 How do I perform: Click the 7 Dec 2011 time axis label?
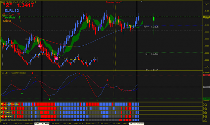pos(5,124)
